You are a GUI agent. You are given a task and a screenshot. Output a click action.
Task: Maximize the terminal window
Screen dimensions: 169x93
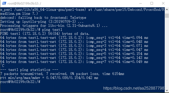click(x=152, y=3)
